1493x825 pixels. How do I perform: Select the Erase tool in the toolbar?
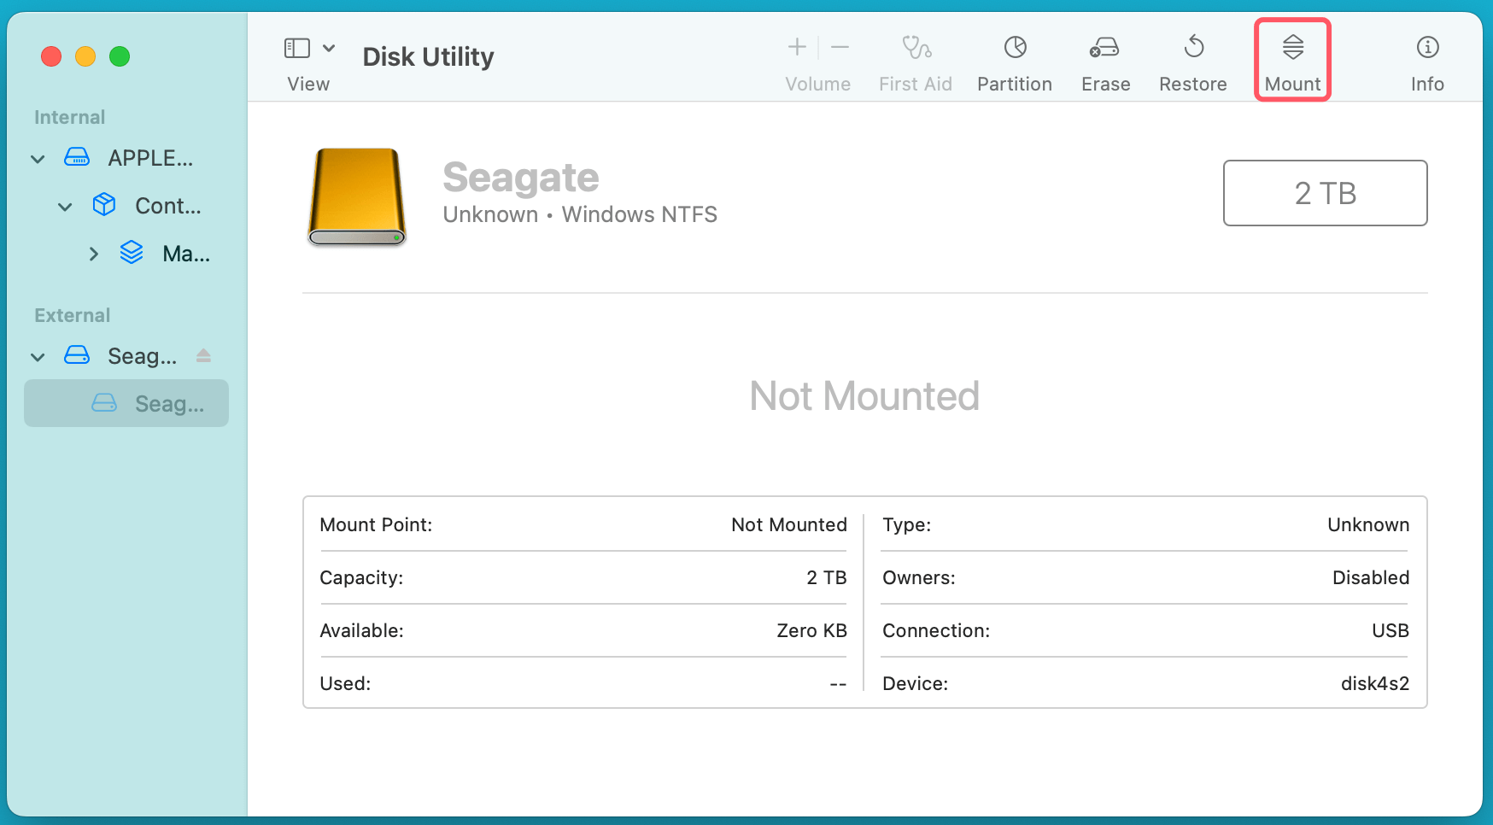[x=1104, y=60]
